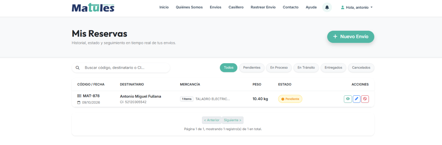The height and width of the screenshot is (145, 442).
Task: Create a Nuevo Envío
Action: (x=350, y=37)
